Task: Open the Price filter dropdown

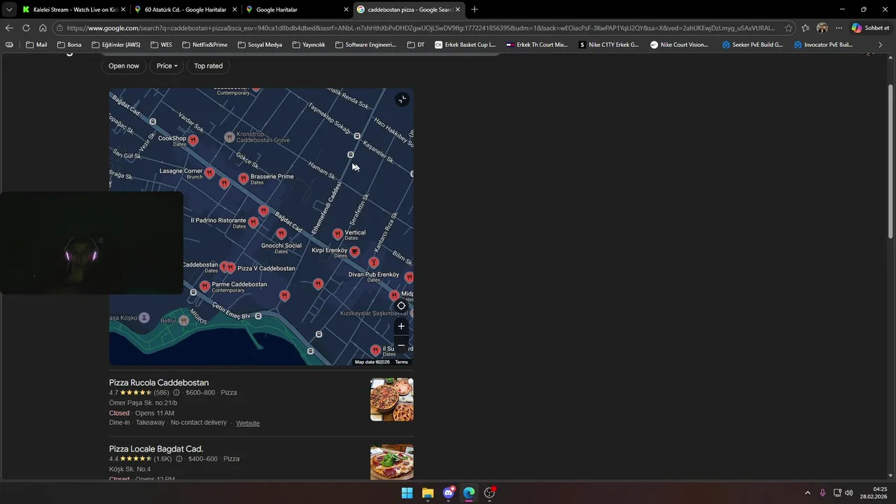Action: 167,66
